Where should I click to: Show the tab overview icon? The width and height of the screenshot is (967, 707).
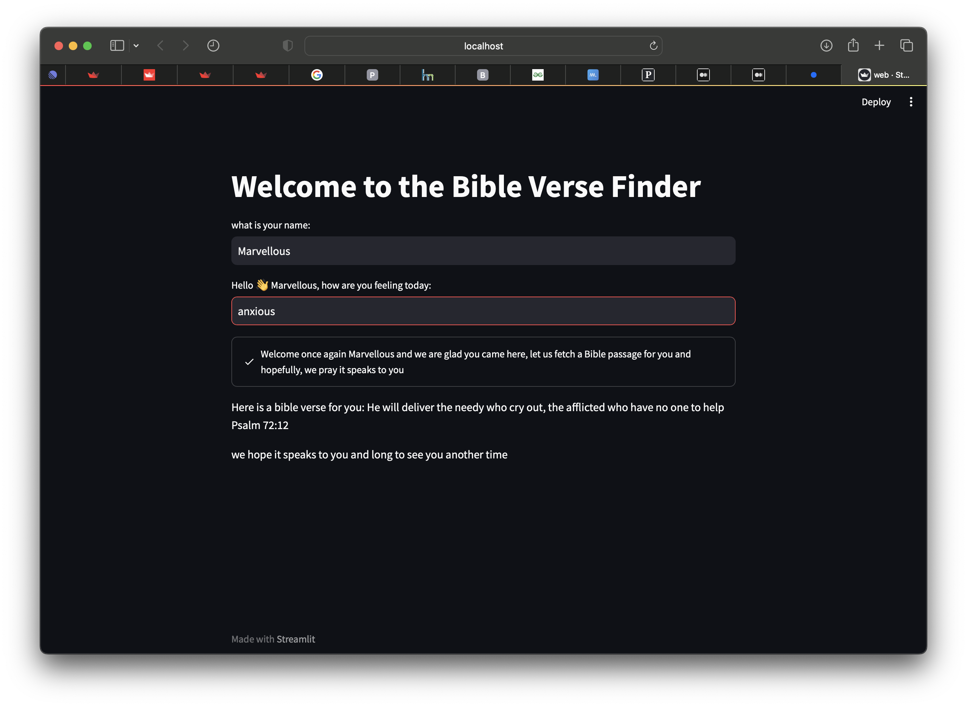point(906,46)
